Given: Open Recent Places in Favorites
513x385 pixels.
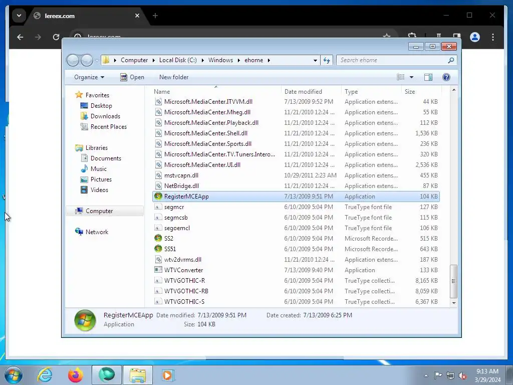Looking at the screenshot, I should (108, 127).
